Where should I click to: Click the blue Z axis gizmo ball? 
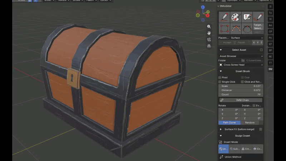tap(203, 7)
